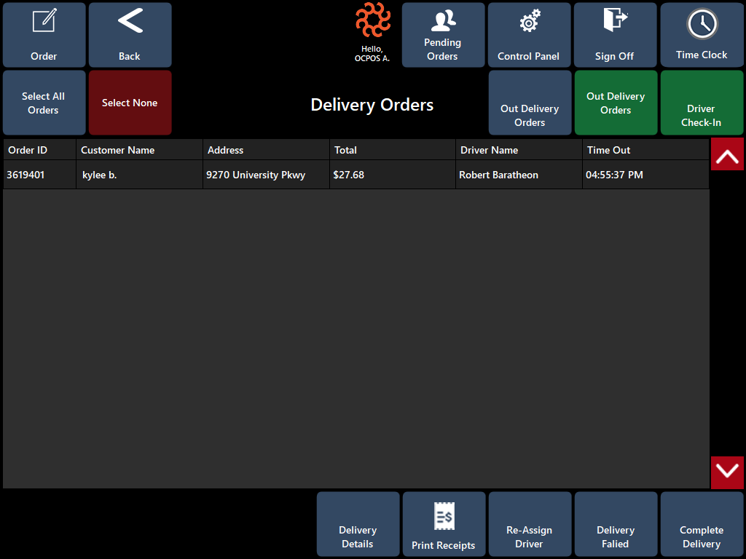Switch to green Out Delivery Orders tab
Viewport: 746px width, 559px height.
click(x=616, y=103)
